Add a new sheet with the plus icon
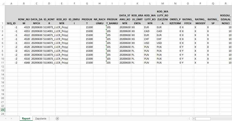This screenshot has width=232, height=121. [57, 119]
